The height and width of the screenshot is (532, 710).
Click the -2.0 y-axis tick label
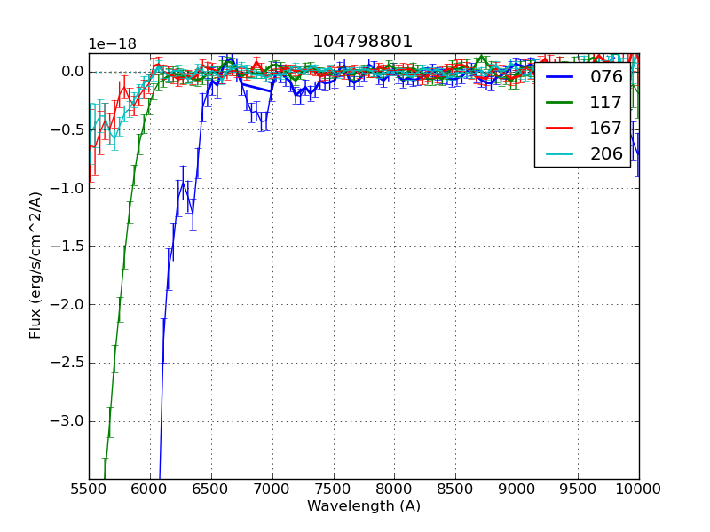[67, 305]
